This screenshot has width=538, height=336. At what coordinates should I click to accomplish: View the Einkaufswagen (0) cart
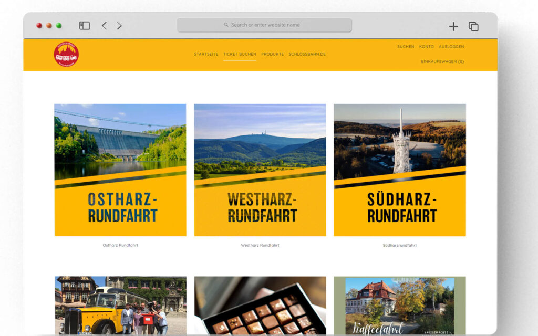tap(442, 62)
